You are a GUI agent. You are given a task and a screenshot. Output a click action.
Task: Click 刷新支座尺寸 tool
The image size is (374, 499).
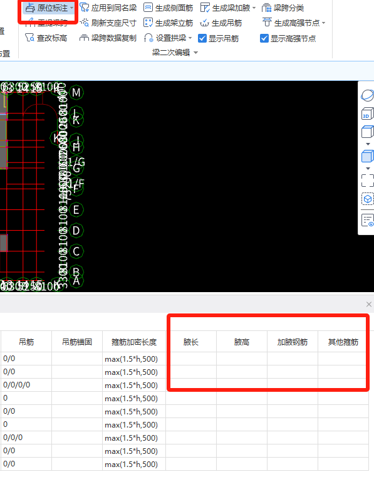[x=108, y=23]
